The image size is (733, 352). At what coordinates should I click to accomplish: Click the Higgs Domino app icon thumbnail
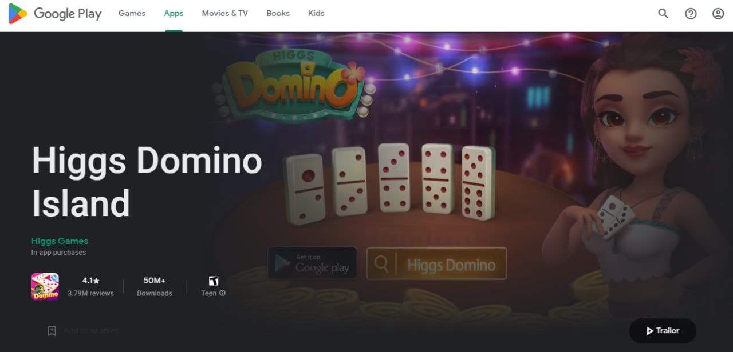click(45, 286)
